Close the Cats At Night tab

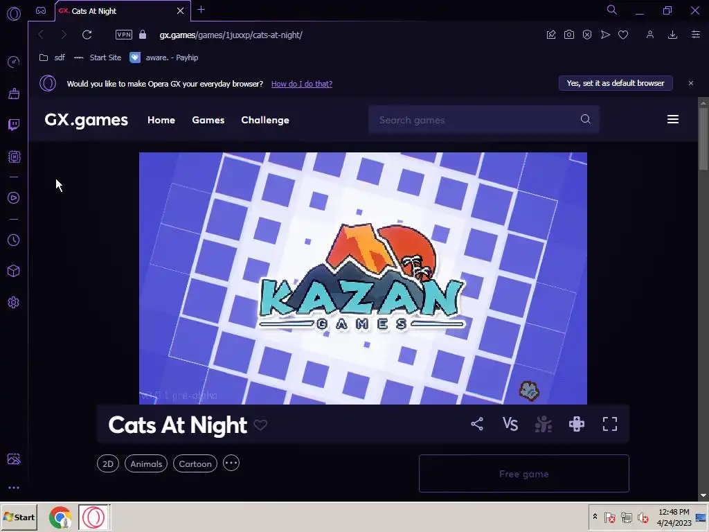180,10
